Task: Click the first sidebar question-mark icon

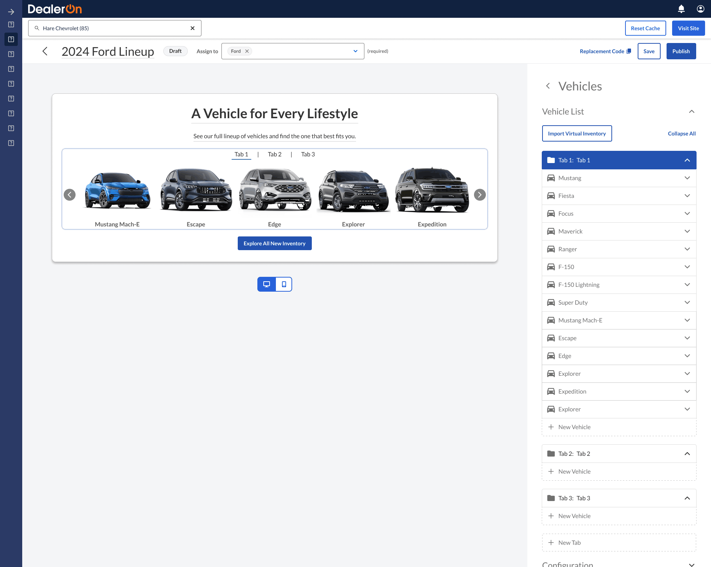Action: tap(11, 24)
